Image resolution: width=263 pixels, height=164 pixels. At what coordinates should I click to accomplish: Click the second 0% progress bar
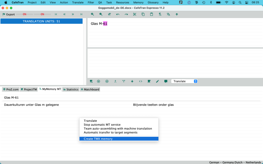[42, 14]
